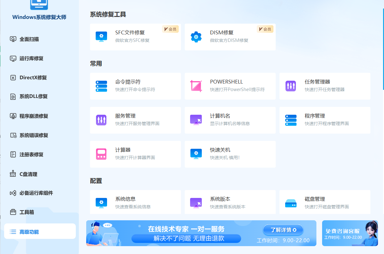Select the C盘清理 sidebar entry
The height and width of the screenshot is (254, 384).
(x=39, y=174)
